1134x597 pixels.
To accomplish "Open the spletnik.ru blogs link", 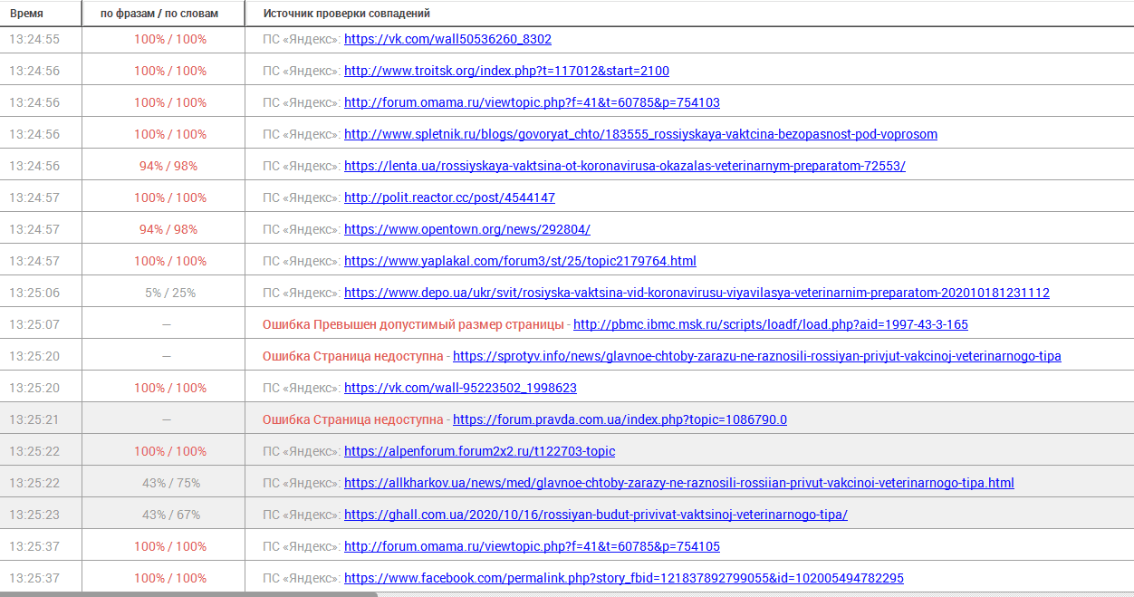I will click(640, 134).
